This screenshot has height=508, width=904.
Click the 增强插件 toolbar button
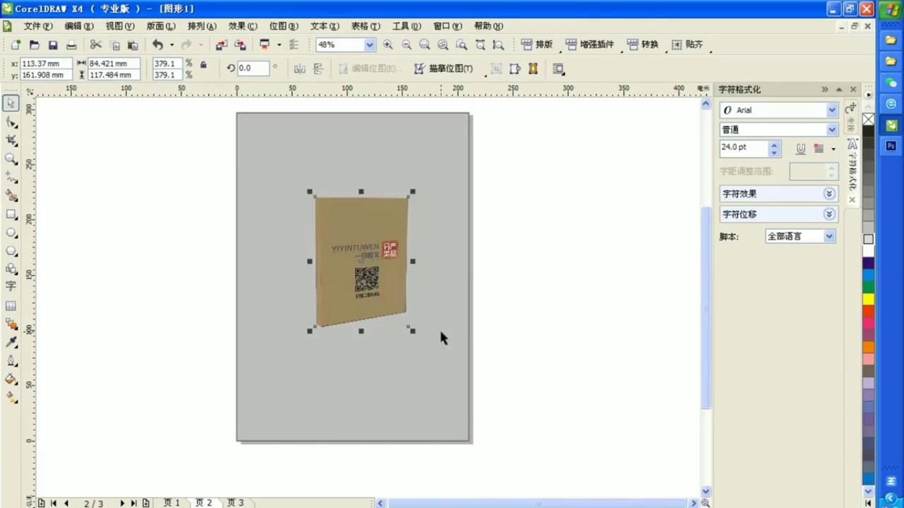click(590, 44)
